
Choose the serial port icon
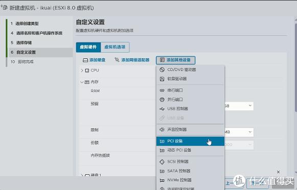coord(162,90)
